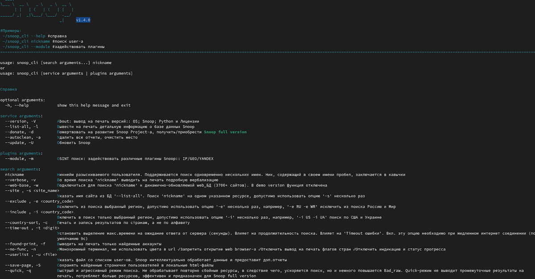Click the '--quick, -q' option

coord(18,271)
